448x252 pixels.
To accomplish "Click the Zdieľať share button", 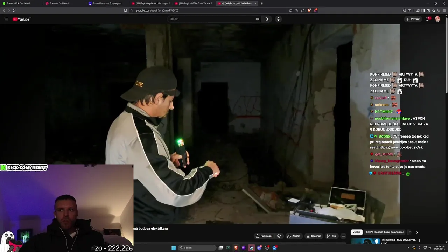I will click(x=294, y=236).
